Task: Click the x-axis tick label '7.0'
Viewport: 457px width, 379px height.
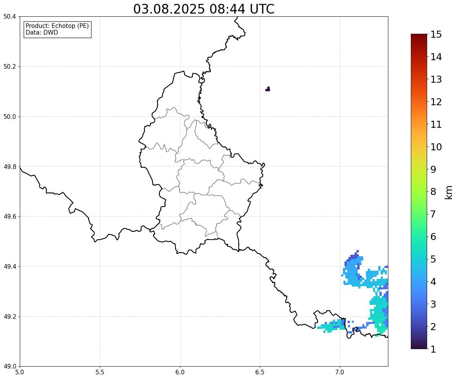Action: tap(340, 372)
